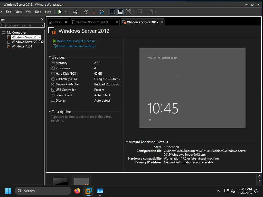Click the power on/resume toolbar icon

60,12
